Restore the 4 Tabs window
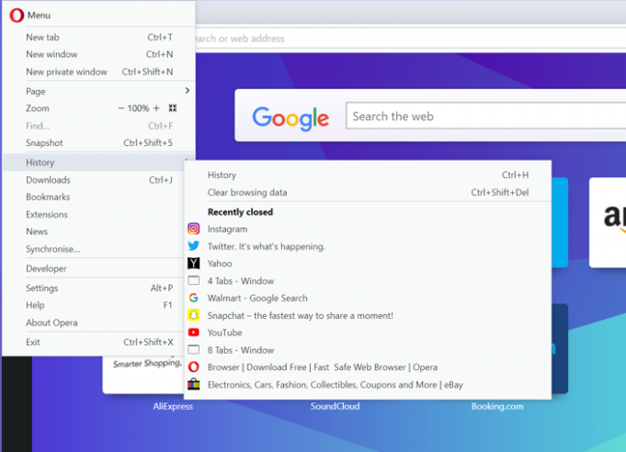626x452 pixels. (240, 281)
